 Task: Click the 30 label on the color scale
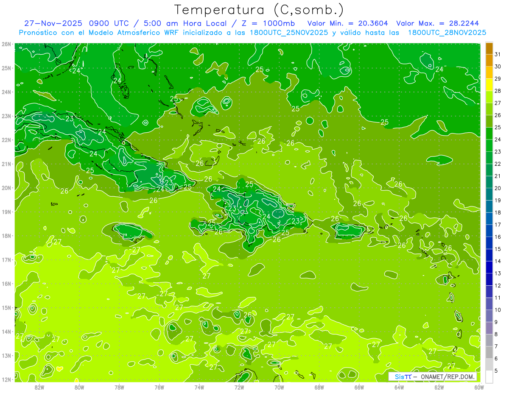point(498,67)
